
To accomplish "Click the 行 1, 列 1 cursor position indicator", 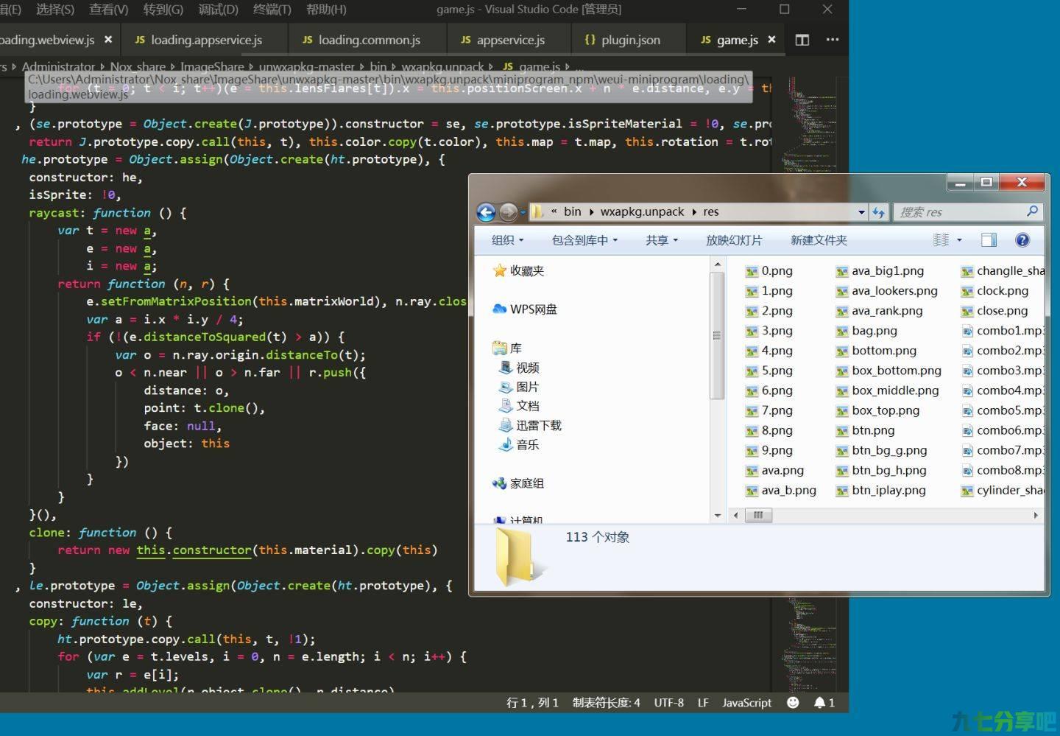I will pos(532,702).
